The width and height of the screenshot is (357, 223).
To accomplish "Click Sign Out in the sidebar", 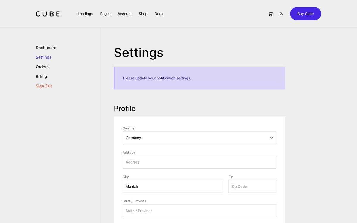I will [x=44, y=86].
